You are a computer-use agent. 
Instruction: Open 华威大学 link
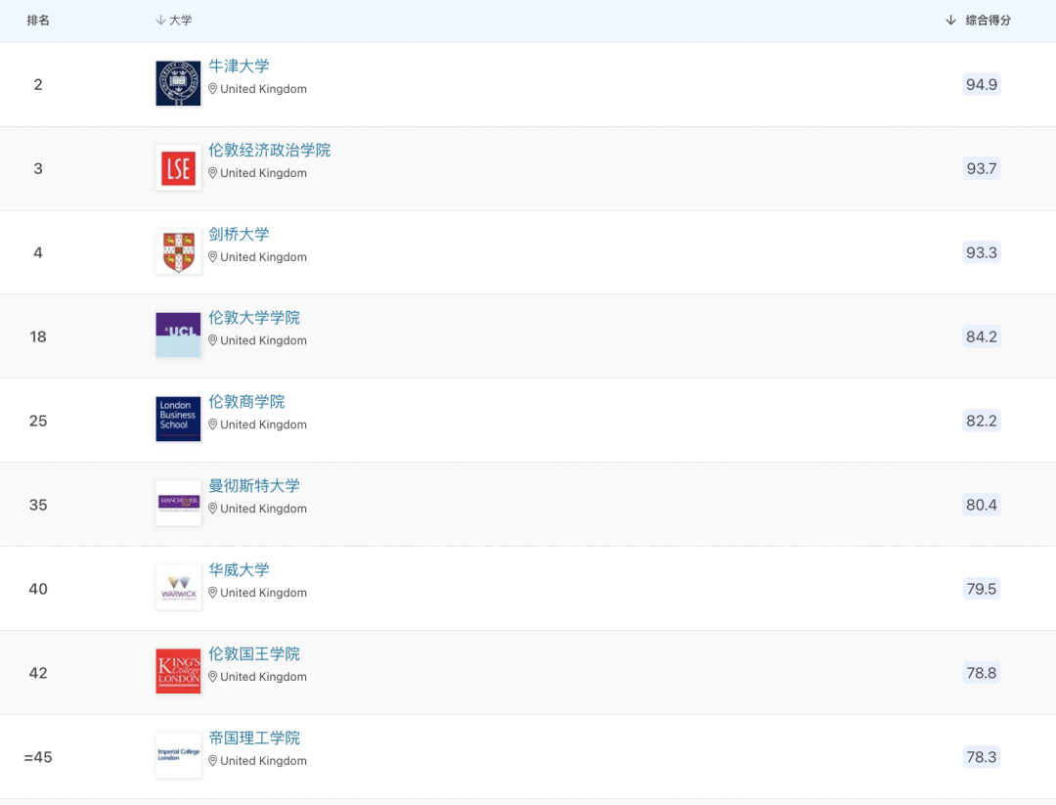pyautogui.click(x=239, y=570)
